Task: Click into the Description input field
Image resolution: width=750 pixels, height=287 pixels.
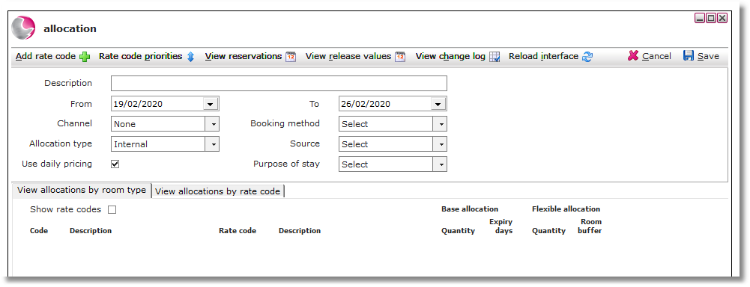Action: pos(279,84)
